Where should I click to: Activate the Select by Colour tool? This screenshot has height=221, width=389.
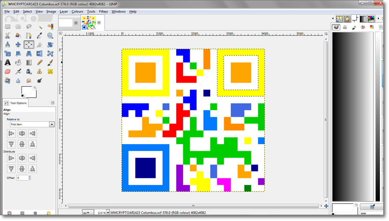(50, 27)
